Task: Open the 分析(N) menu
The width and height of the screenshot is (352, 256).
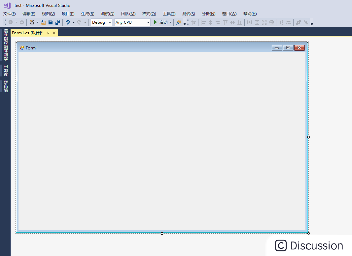Action: click(208, 14)
